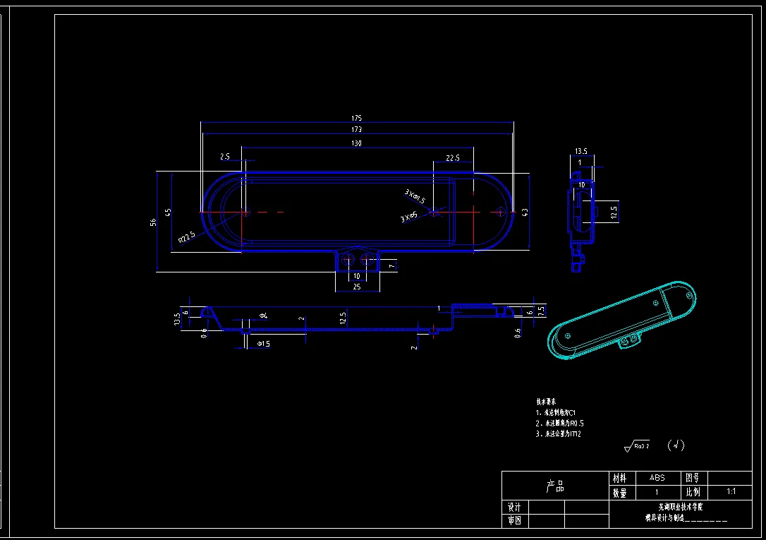Select the 130 dimension value

[x=357, y=143]
